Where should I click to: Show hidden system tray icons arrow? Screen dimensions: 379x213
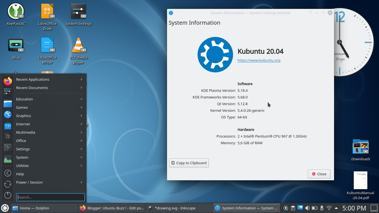click(x=336, y=208)
